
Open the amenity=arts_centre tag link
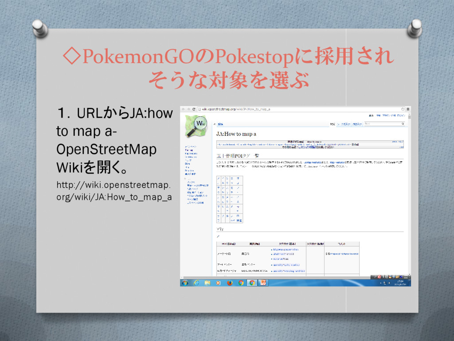287,265
